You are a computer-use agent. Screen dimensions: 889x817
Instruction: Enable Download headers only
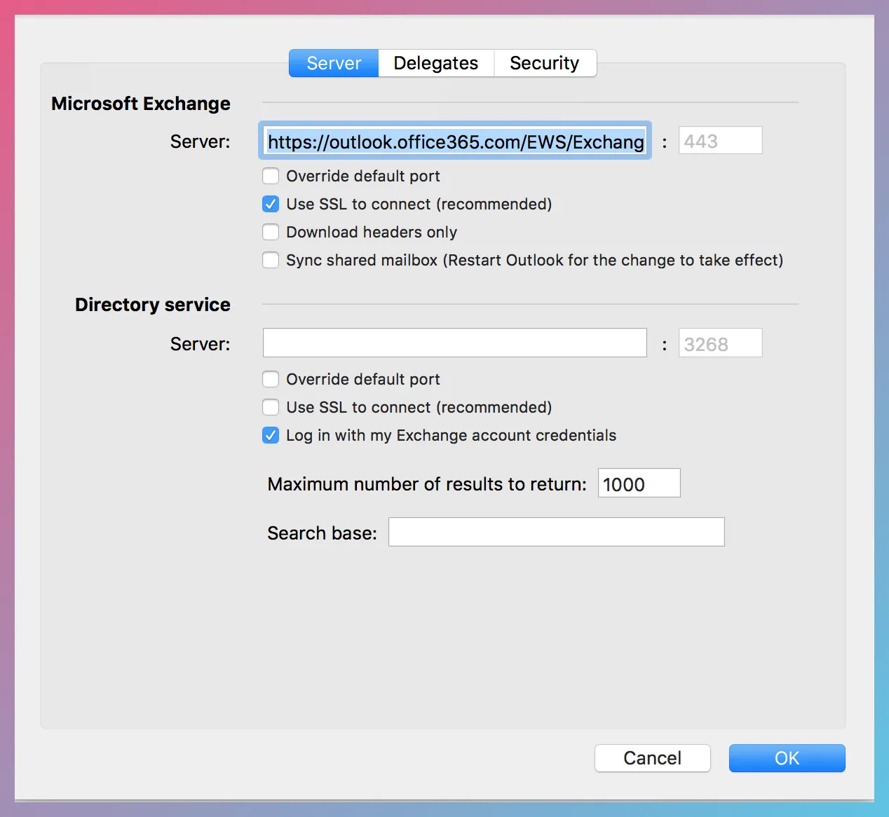coord(271,232)
